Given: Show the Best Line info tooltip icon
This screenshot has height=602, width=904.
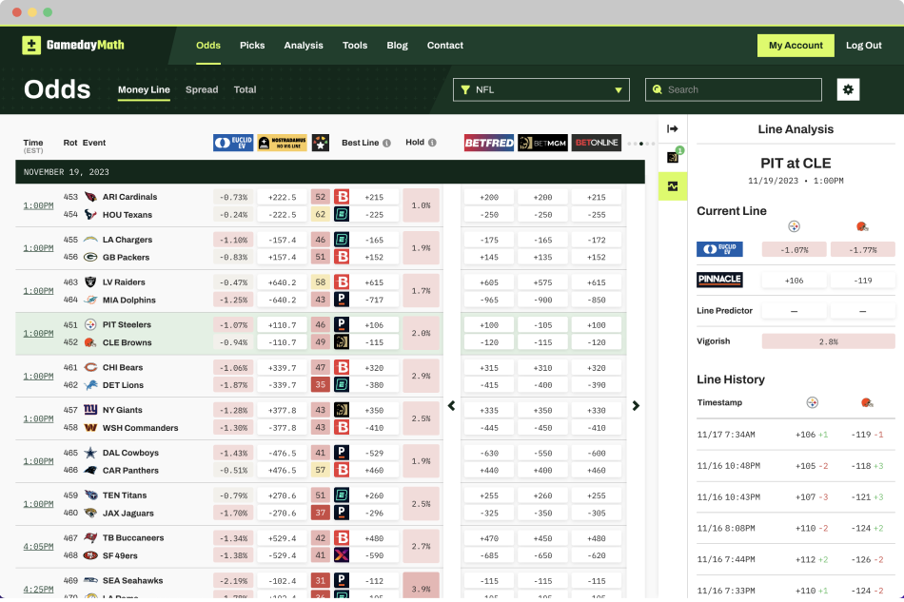Looking at the screenshot, I should (x=387, y=143).
